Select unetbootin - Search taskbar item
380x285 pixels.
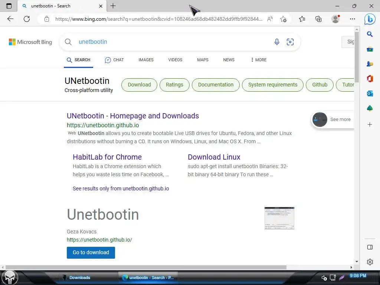coord(148,278)
